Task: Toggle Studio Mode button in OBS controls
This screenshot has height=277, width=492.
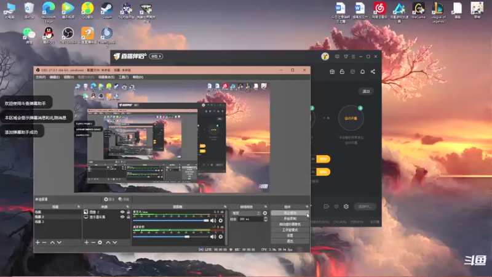Action: tap(290, 230)
